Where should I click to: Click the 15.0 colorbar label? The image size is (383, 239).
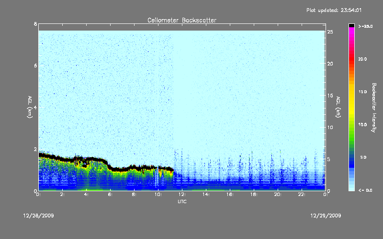(363, 92)
